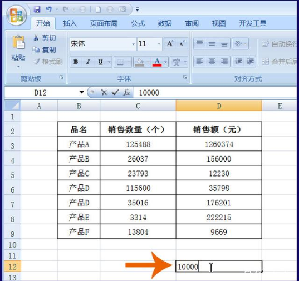Expand the phonetic guide dropdown arrow
Image resolution: width=299 pixels, height=281 pixels.
pos(185,62)
